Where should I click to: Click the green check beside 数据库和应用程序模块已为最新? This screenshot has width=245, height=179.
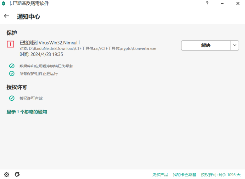(x=12, y=66)
